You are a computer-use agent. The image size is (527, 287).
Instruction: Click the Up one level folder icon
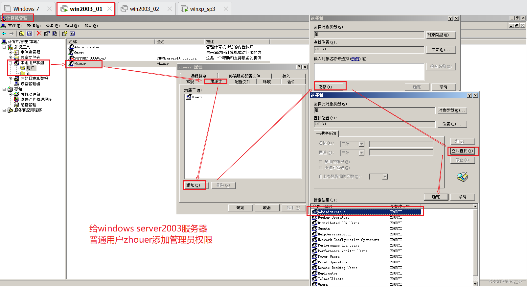(x=22, y=34)
